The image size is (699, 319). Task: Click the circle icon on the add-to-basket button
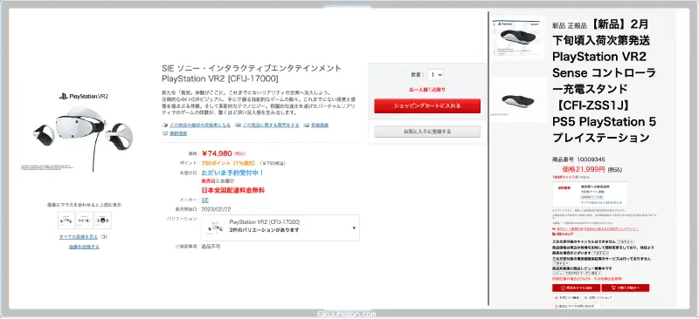[563, 288]
